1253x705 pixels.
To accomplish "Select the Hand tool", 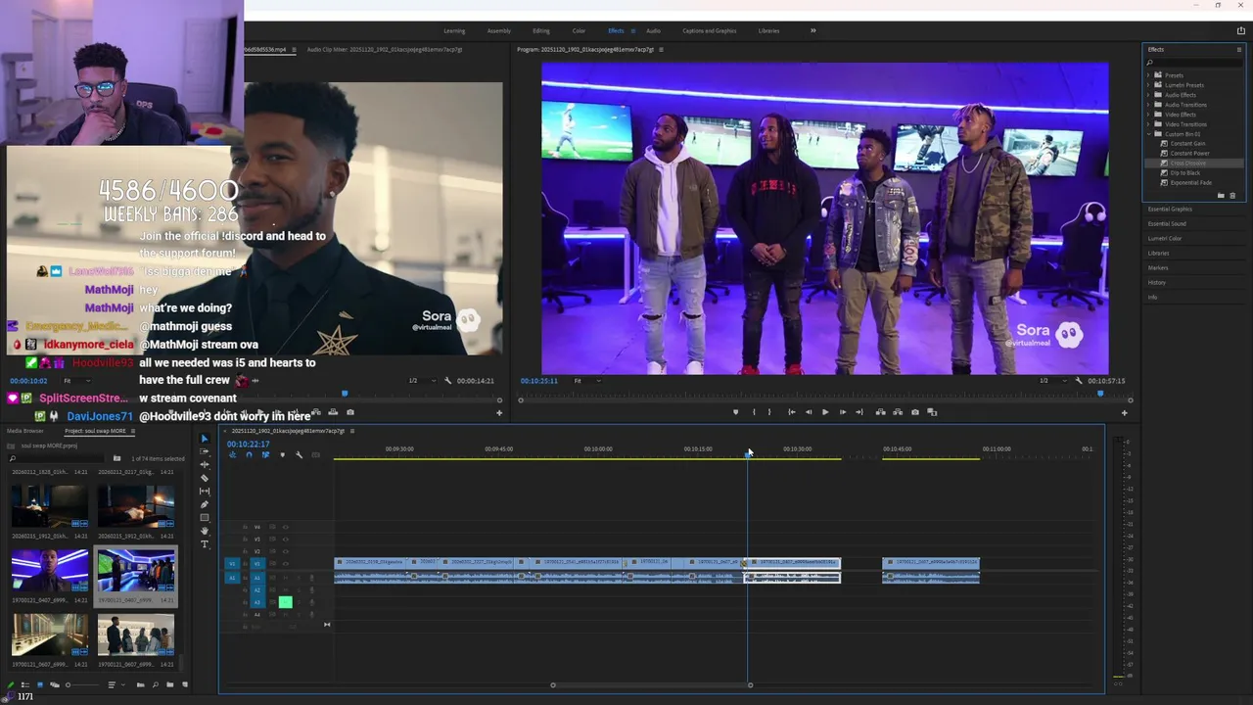I will pos(205,531).
